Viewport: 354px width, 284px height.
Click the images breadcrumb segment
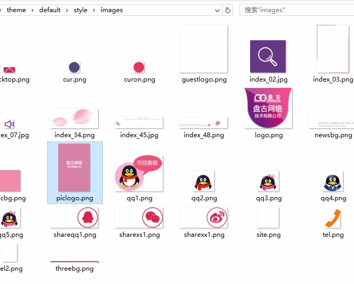click(x=111, y=10)
